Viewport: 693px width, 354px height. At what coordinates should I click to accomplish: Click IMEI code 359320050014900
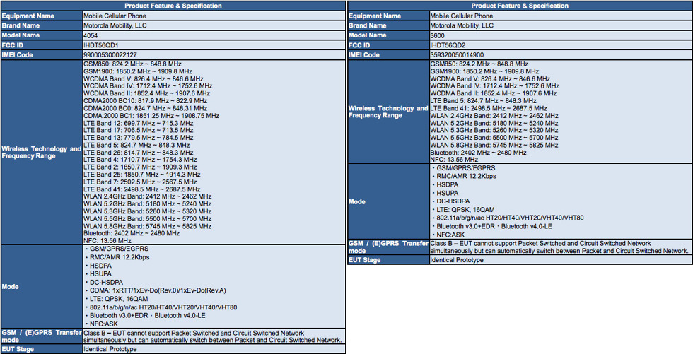pos(457,54)
